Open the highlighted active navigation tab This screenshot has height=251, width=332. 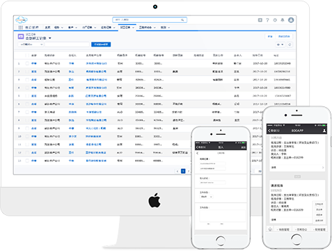pyautogui.click(x=127, y=27)
